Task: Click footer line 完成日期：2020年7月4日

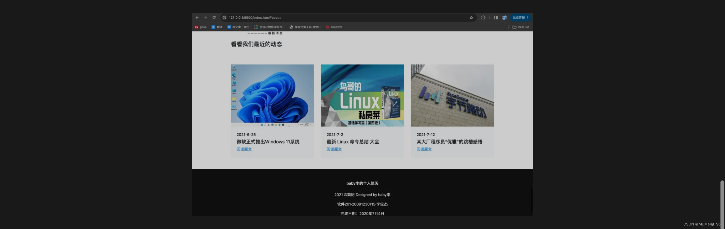Action: pos(362,214)
